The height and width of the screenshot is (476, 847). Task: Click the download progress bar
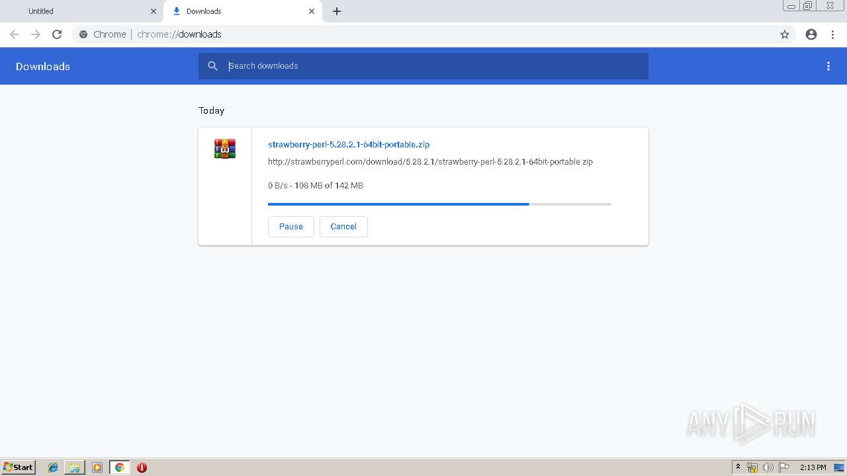[439, 204]
